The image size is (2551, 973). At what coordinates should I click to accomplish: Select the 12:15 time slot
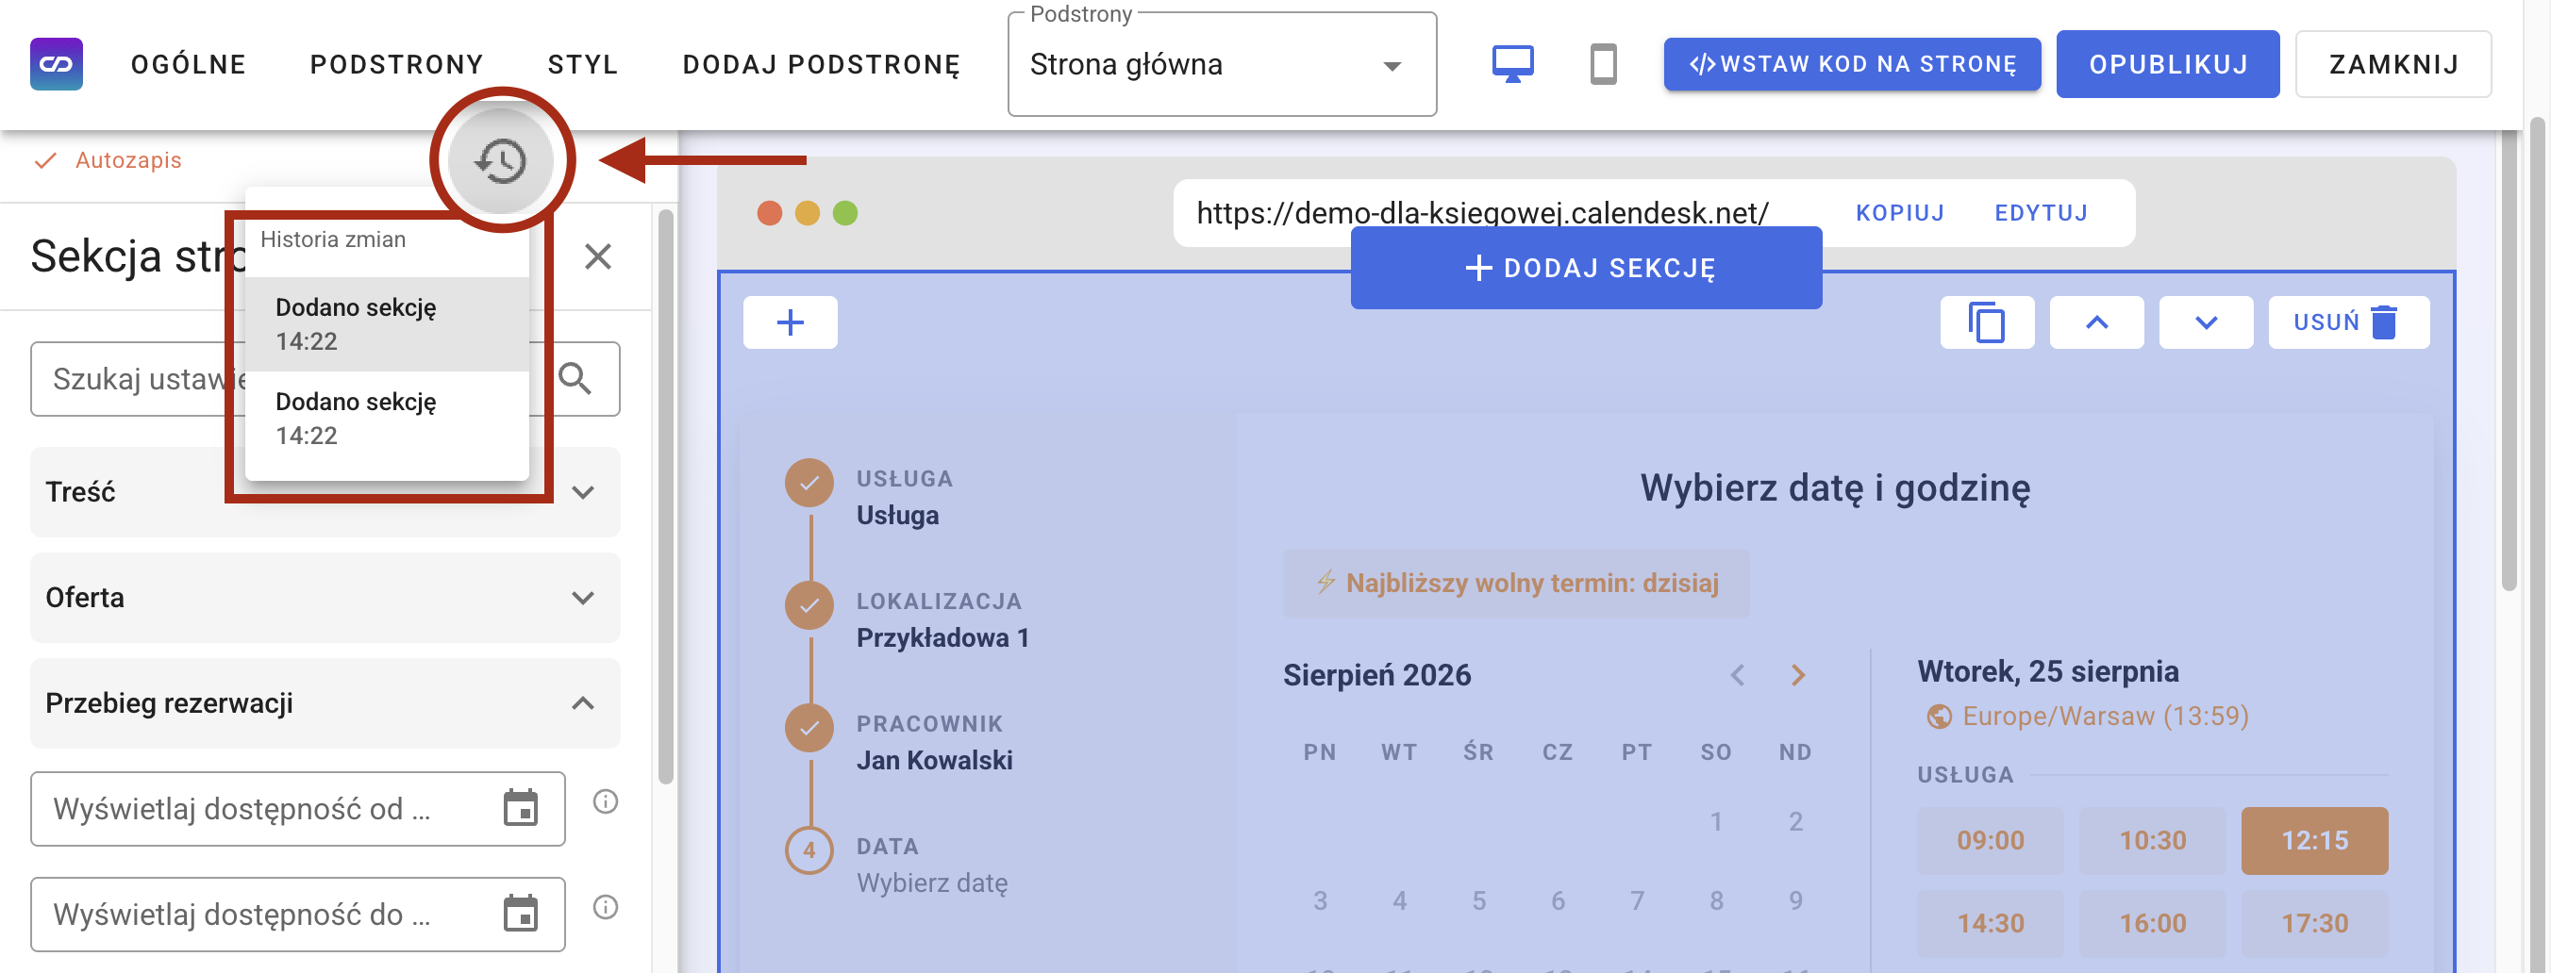pyautogui.click(x=2314, y=840)
